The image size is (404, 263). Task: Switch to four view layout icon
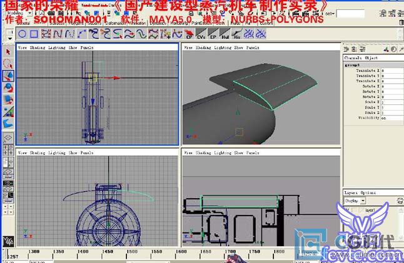pyautogui.click(x=8, y=150)
